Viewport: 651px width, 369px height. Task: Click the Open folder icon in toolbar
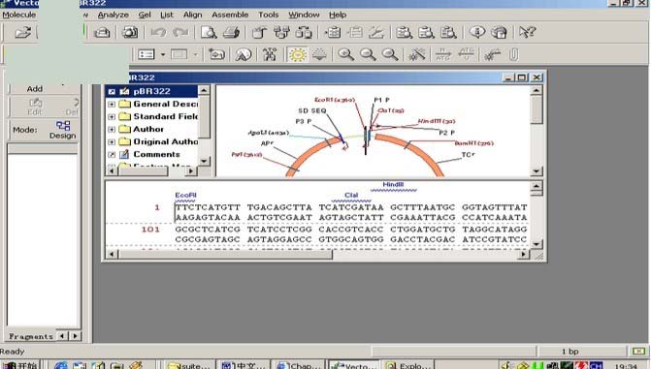(23, 32)
